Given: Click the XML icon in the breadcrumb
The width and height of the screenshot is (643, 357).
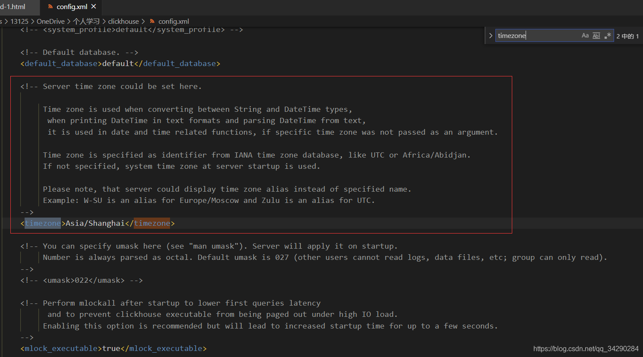Looking at the screenshot, I should click(x=152, y=21).
